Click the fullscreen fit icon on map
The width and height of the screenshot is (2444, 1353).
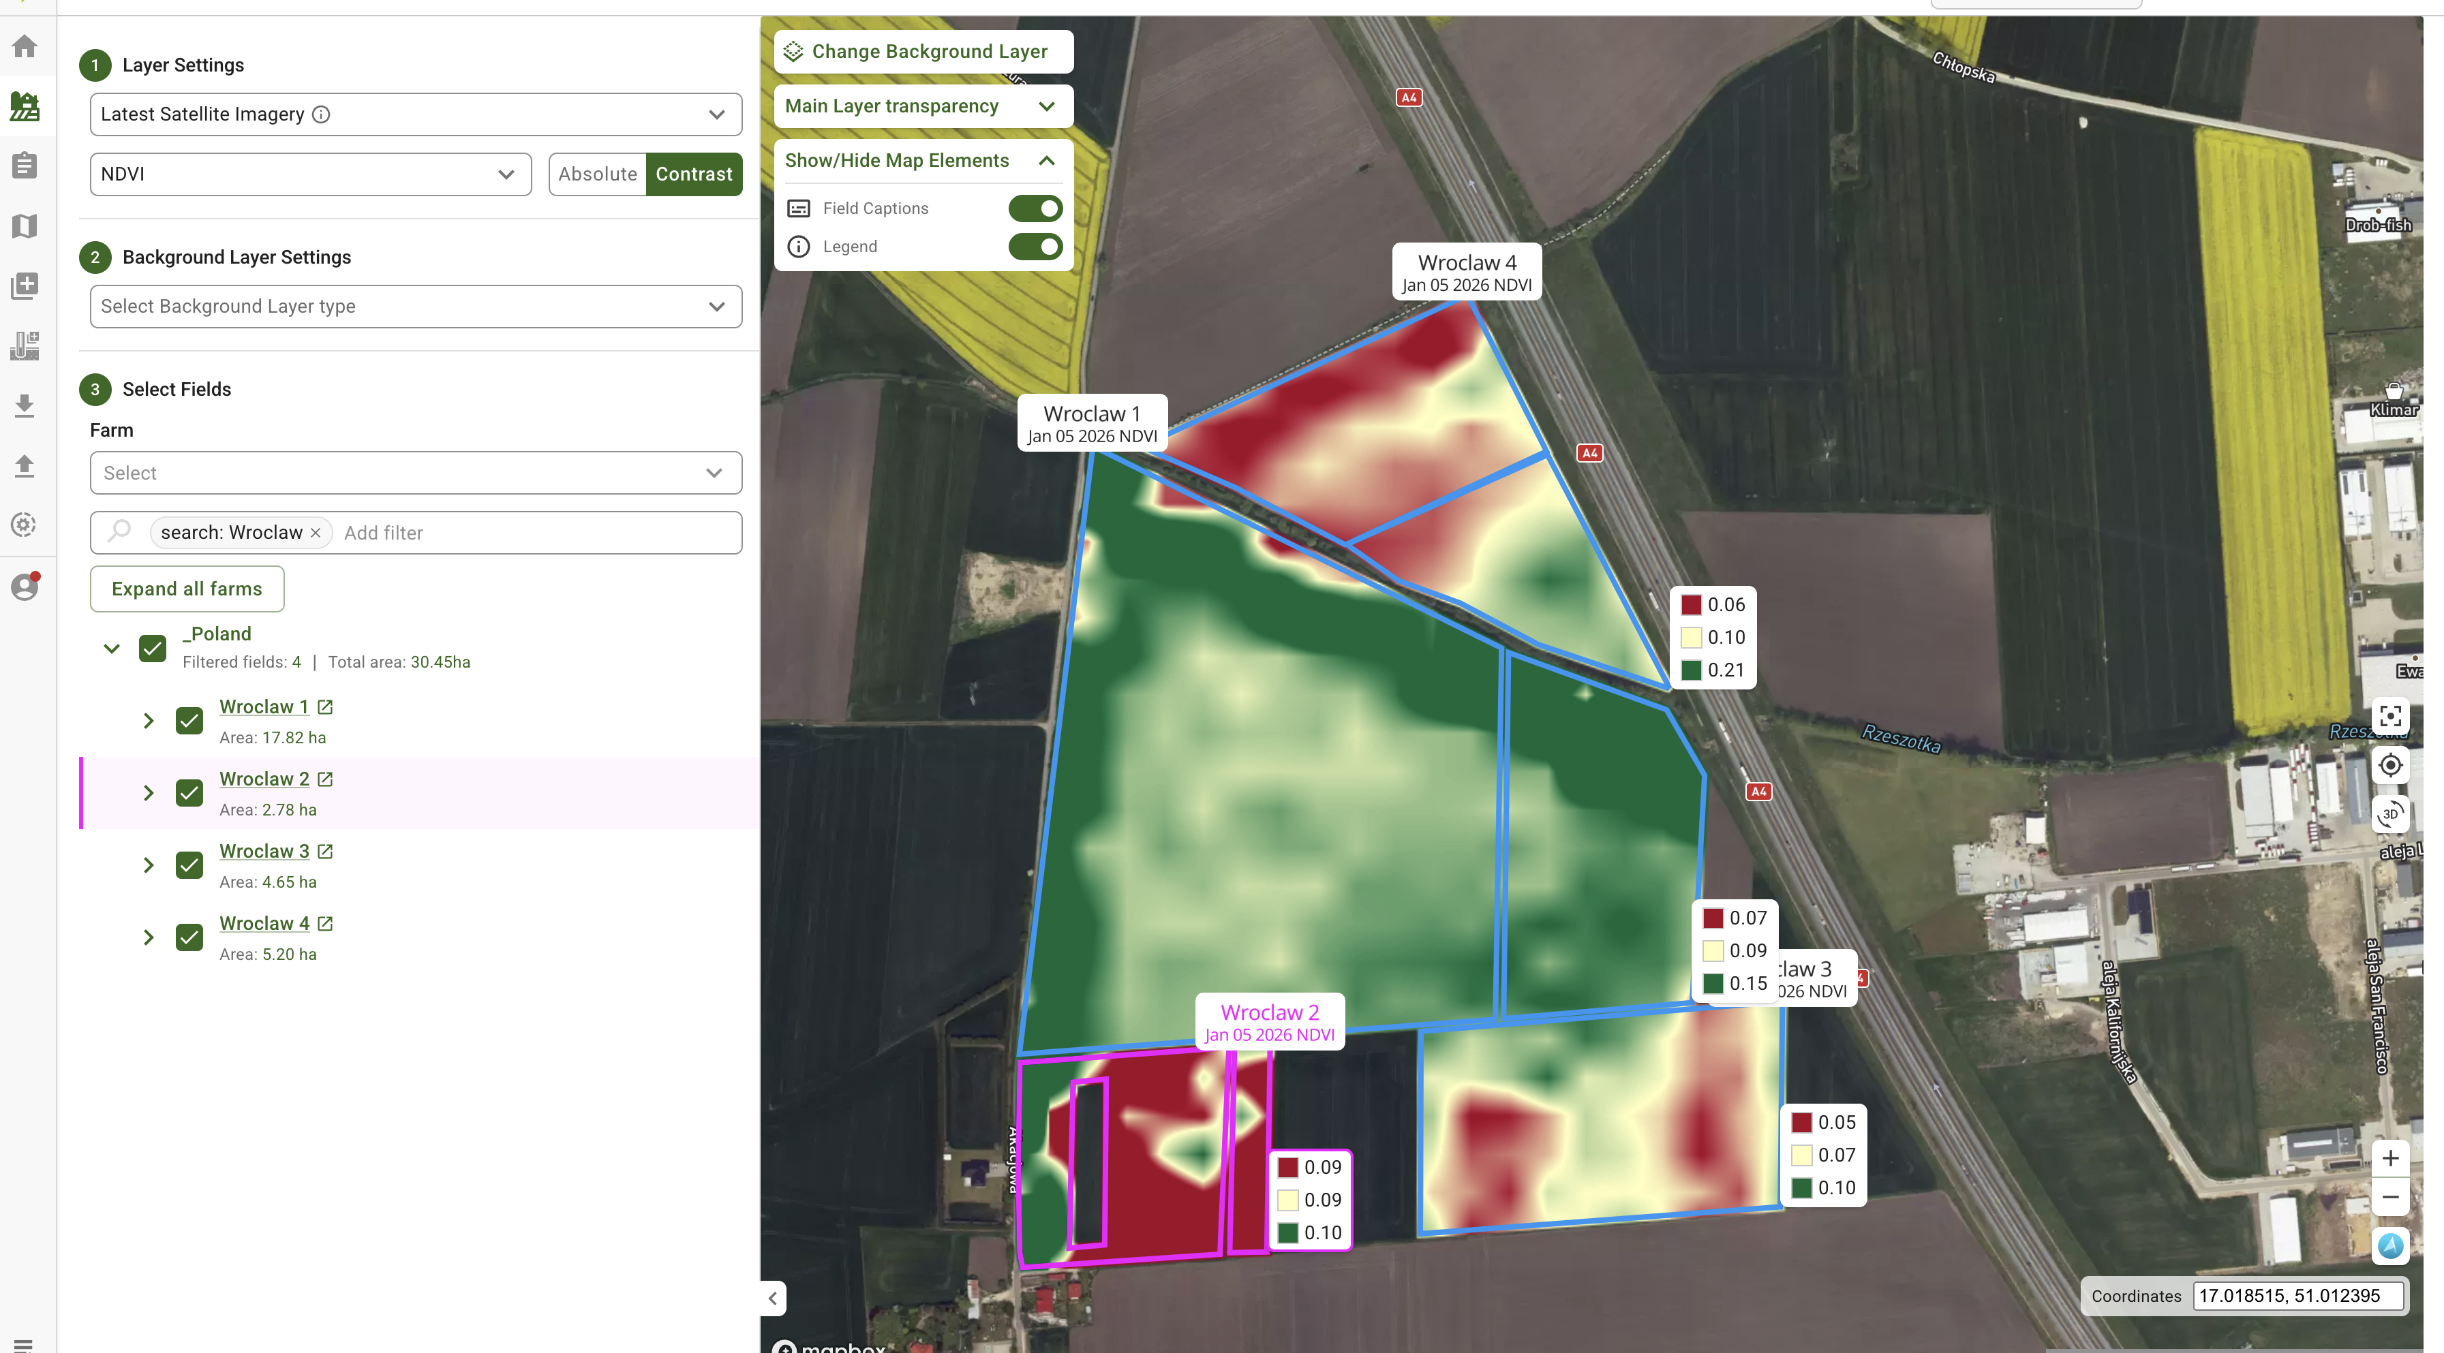point(2390,715)
